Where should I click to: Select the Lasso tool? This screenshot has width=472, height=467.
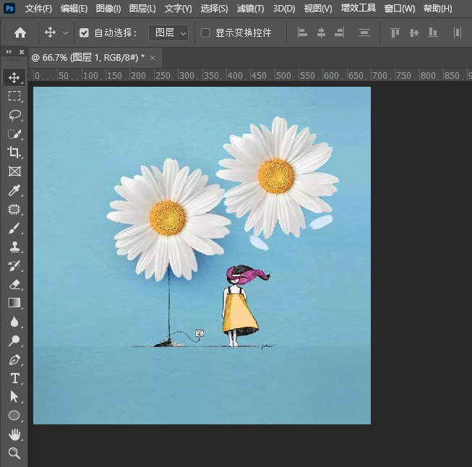coord(14,115)
